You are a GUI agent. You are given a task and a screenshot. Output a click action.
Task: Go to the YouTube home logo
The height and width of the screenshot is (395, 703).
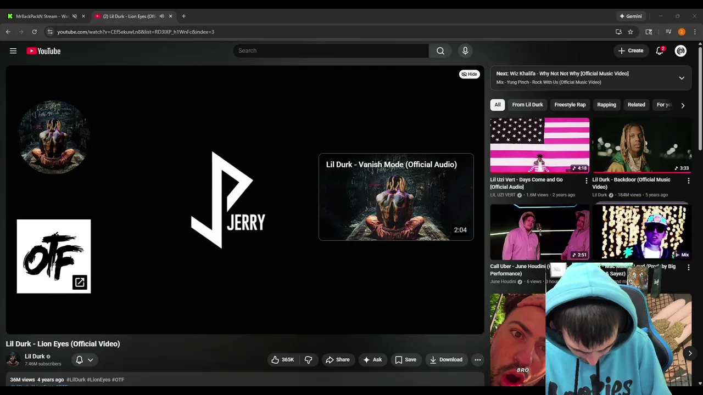coord(43,51)
